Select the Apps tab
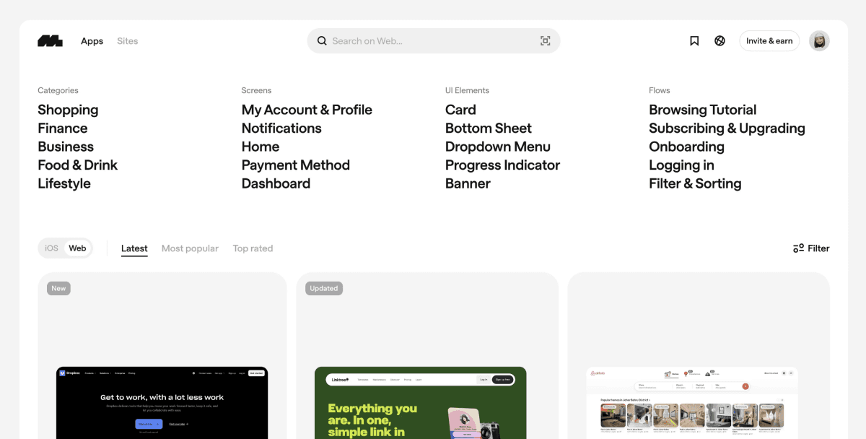This screenshot has width=866, height=439. tap(92, 41)
